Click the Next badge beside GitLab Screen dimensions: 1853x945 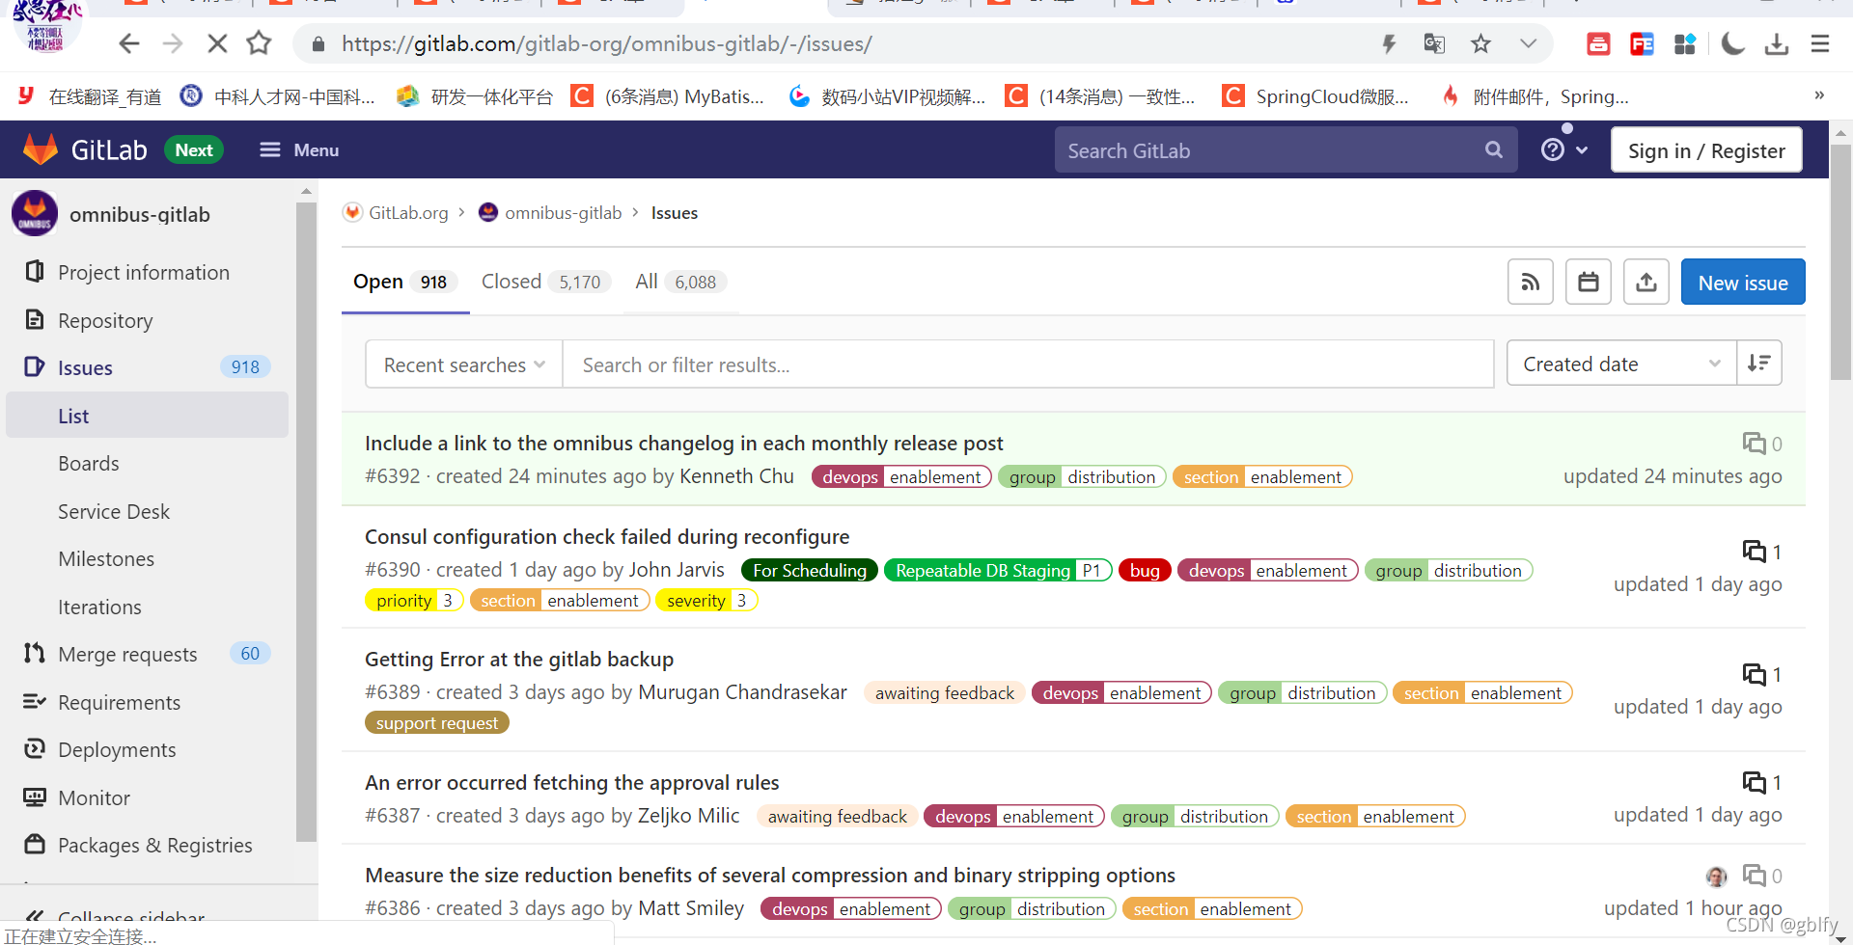coord(194,149)
